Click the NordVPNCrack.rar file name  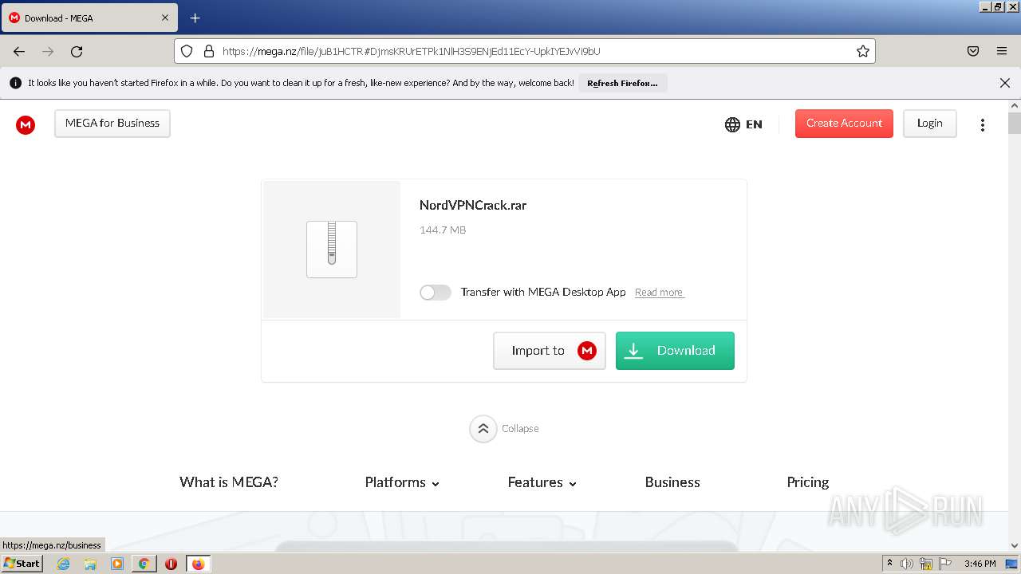point(473,205)
